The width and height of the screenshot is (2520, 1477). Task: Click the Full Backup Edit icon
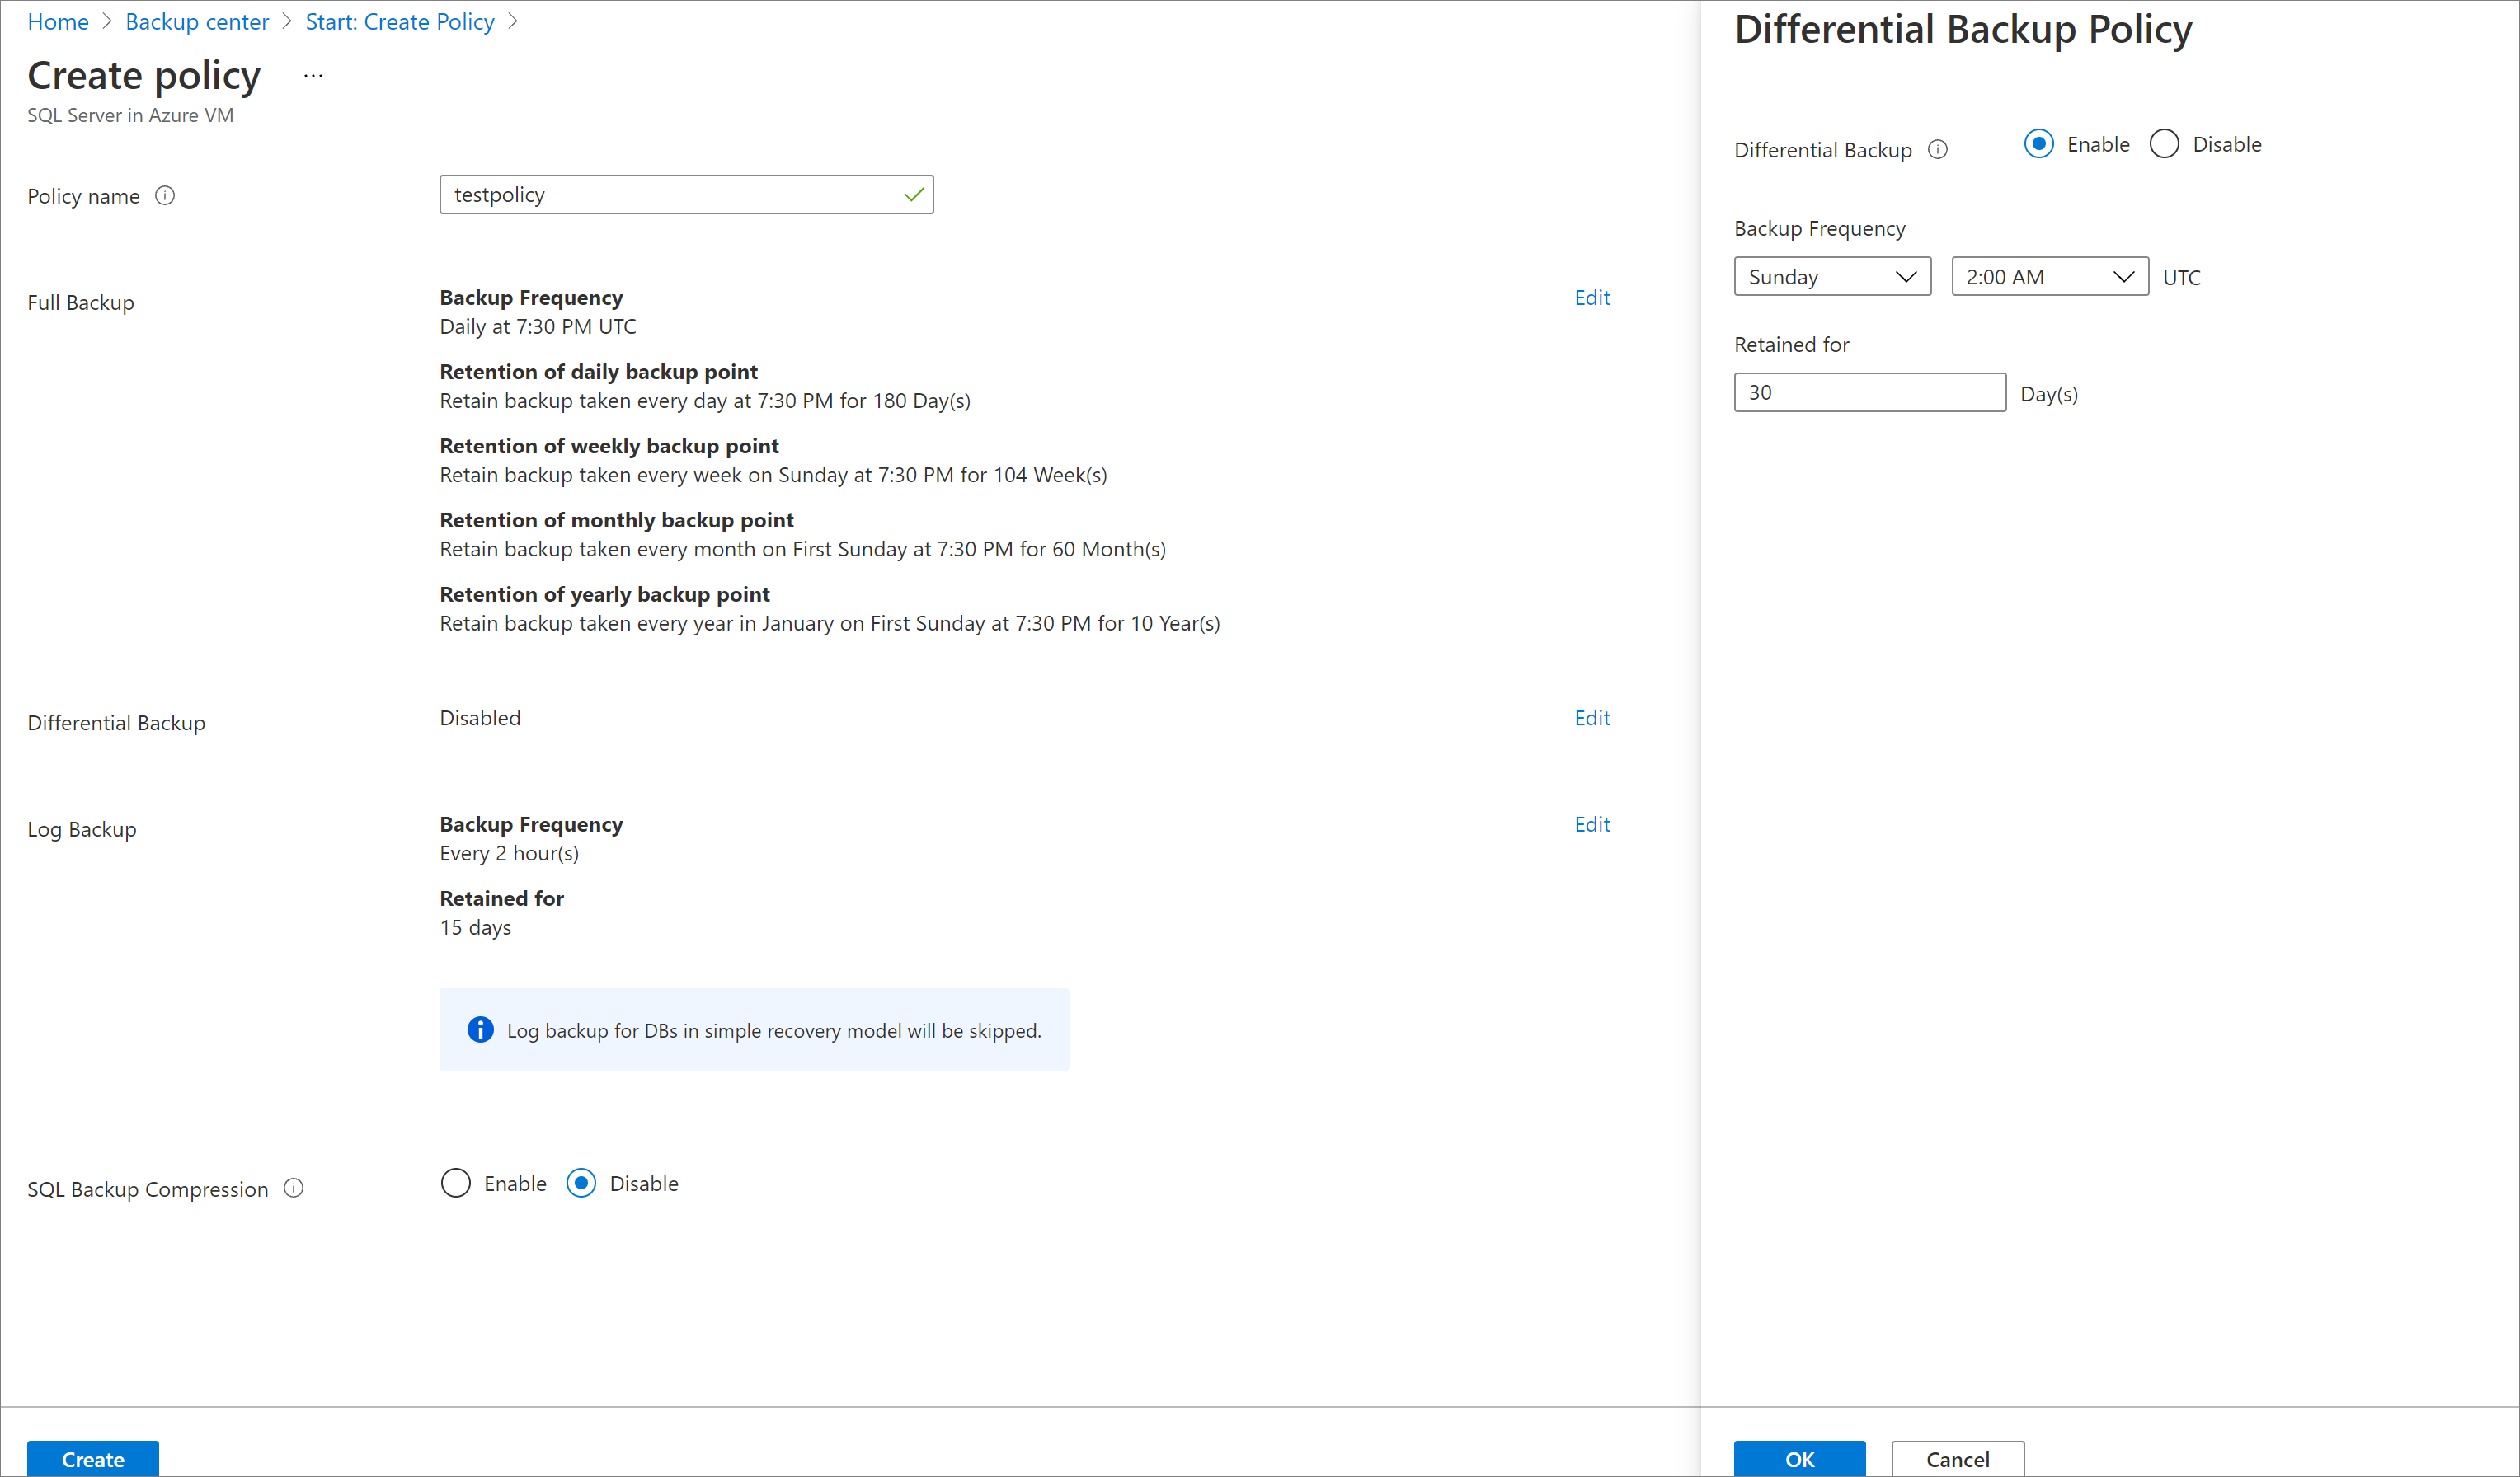1591,295
